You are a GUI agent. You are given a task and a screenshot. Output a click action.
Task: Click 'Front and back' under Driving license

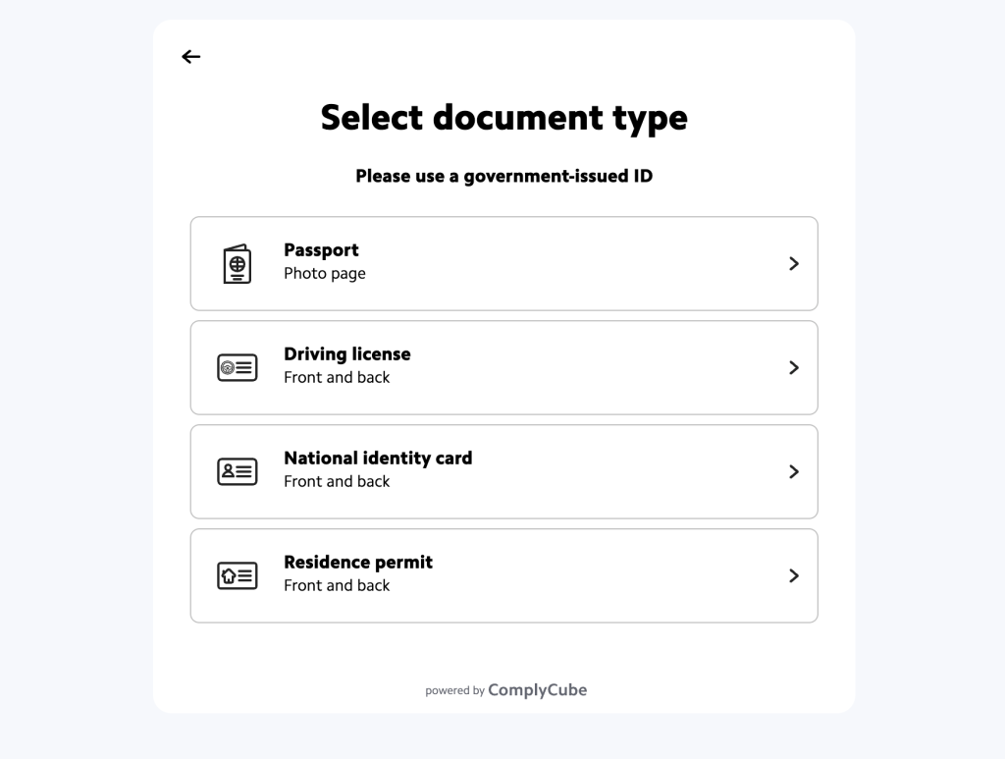click(x=337, y=378)
